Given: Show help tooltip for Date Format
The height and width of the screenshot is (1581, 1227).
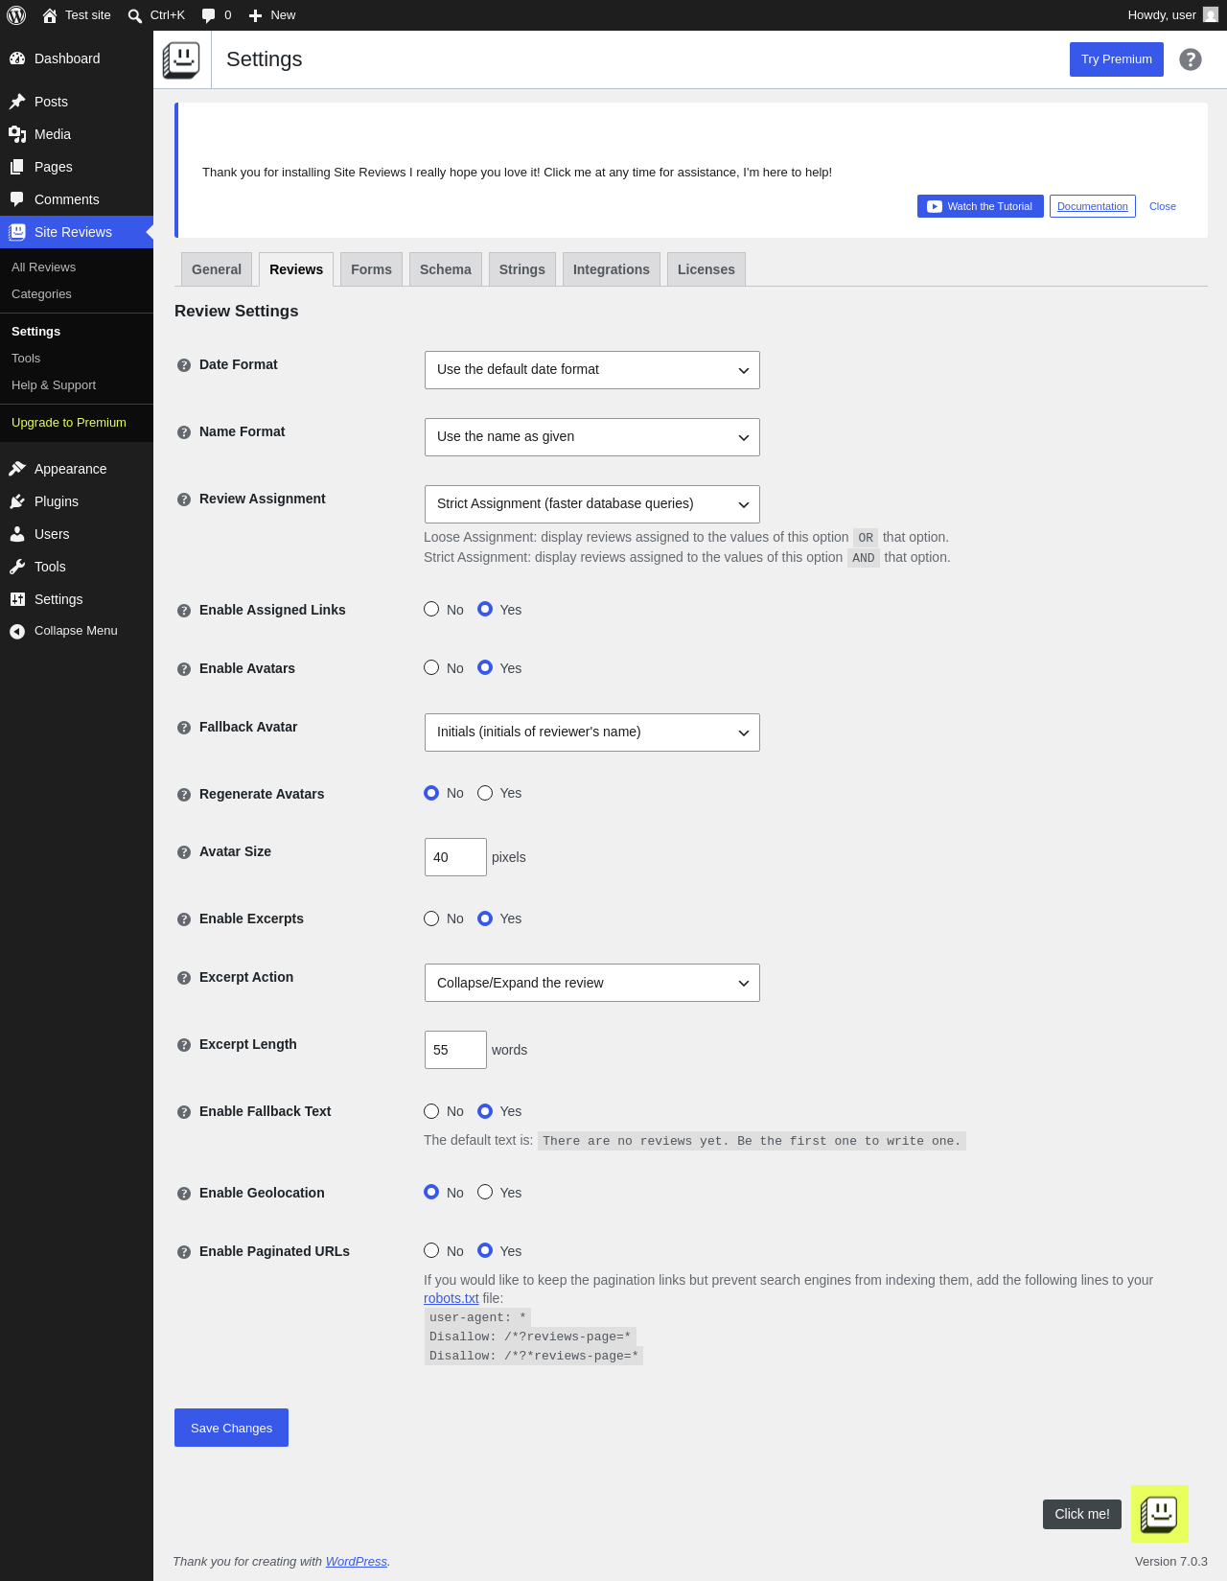Looking at the screenshot, I should coord(184,365).
